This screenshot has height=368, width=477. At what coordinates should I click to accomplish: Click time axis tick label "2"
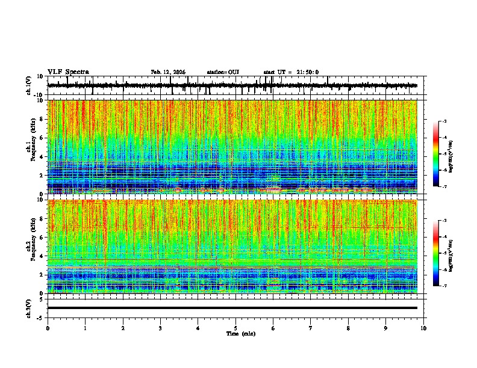pyautogui.click(x=123, y=328)
